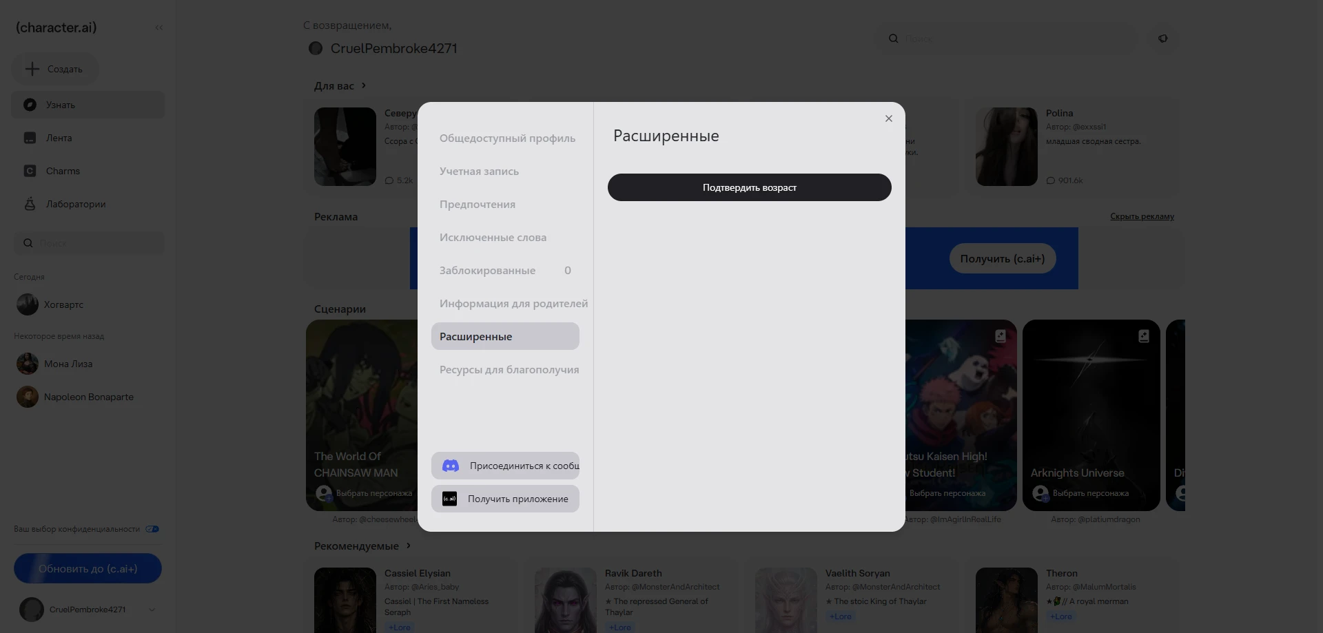Click the Napoleon Bonaparte avatar

tap(28, 397)
